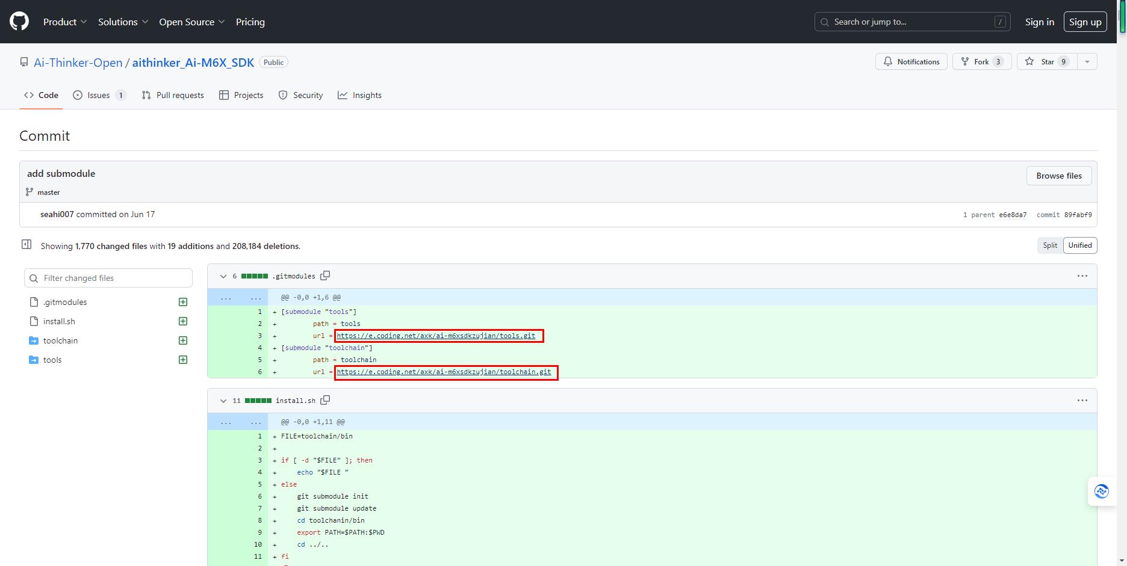Open the master branch link
The width and height of the screenshot is (1127, 566).
click(x=49, y=192)
